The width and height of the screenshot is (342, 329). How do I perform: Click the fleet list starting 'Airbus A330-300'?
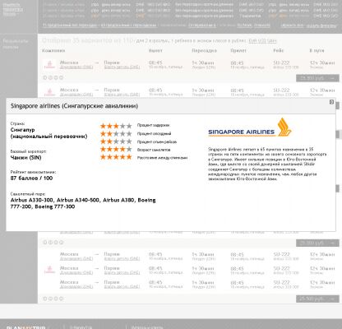click(83, 203)
